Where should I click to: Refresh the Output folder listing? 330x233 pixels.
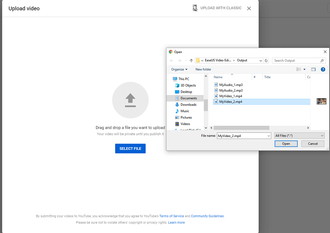[266, 61]
